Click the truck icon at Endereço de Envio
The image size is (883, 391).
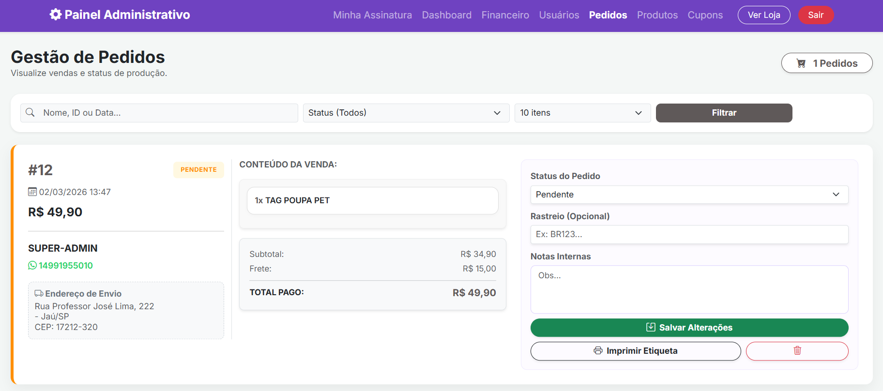coord(39,294)
